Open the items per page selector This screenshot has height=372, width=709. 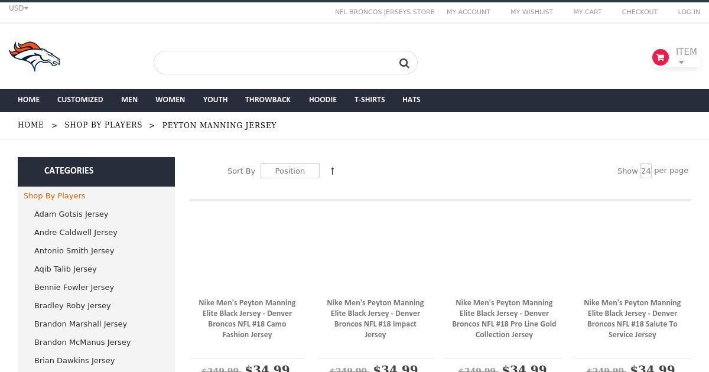pos(646,171)
